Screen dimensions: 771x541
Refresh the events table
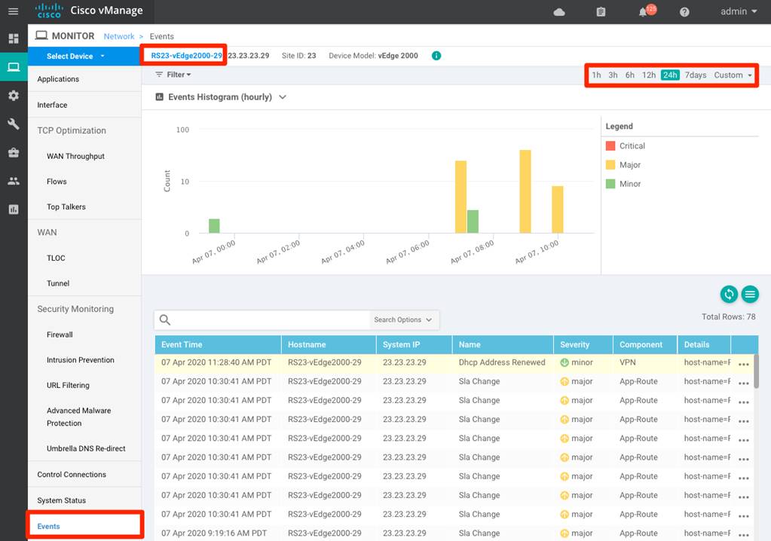729,294
